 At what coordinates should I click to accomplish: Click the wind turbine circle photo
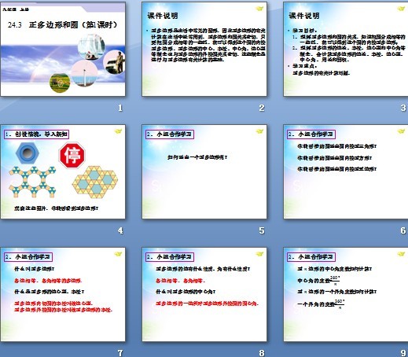pyautogui.click(x=84, y=73)
